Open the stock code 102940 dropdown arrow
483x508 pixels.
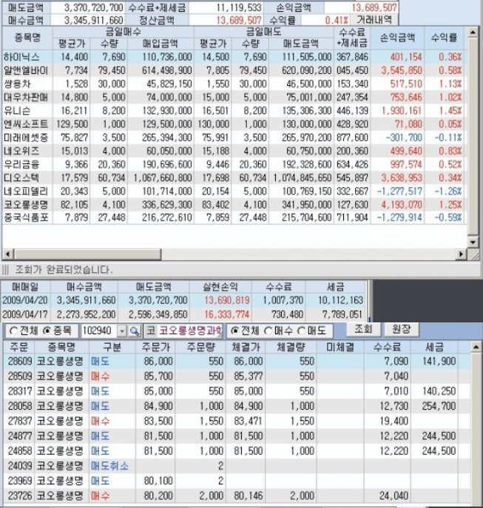click(122, 331)
